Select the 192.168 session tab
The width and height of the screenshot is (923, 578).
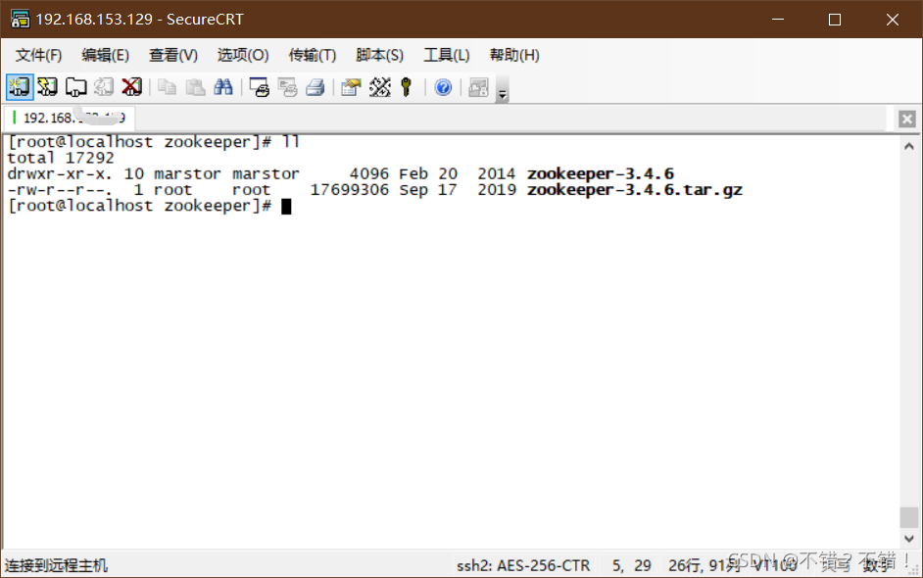(70, 118)
